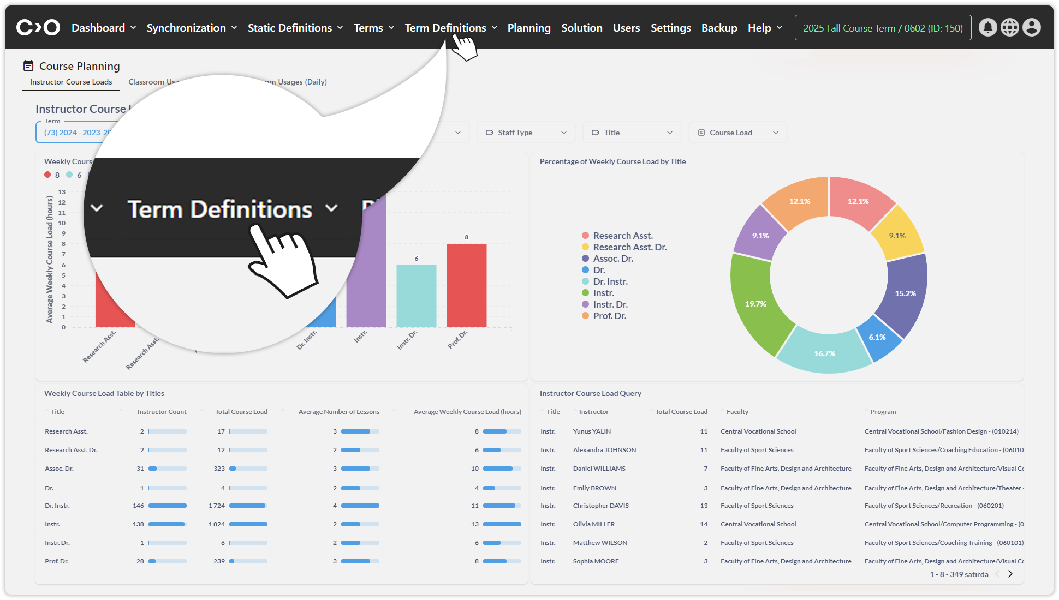This screenshot has width=1059, height=600.
Task: Click the Course Planning calendar icon
Action: 28,66
